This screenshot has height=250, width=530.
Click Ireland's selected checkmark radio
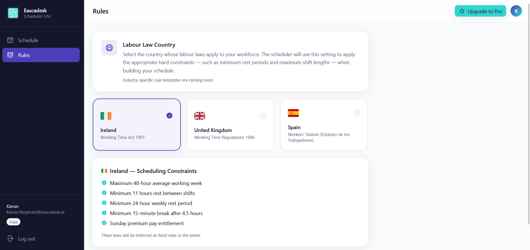tap(169, 116)
